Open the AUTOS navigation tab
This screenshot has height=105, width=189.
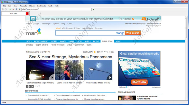[87, 41]
